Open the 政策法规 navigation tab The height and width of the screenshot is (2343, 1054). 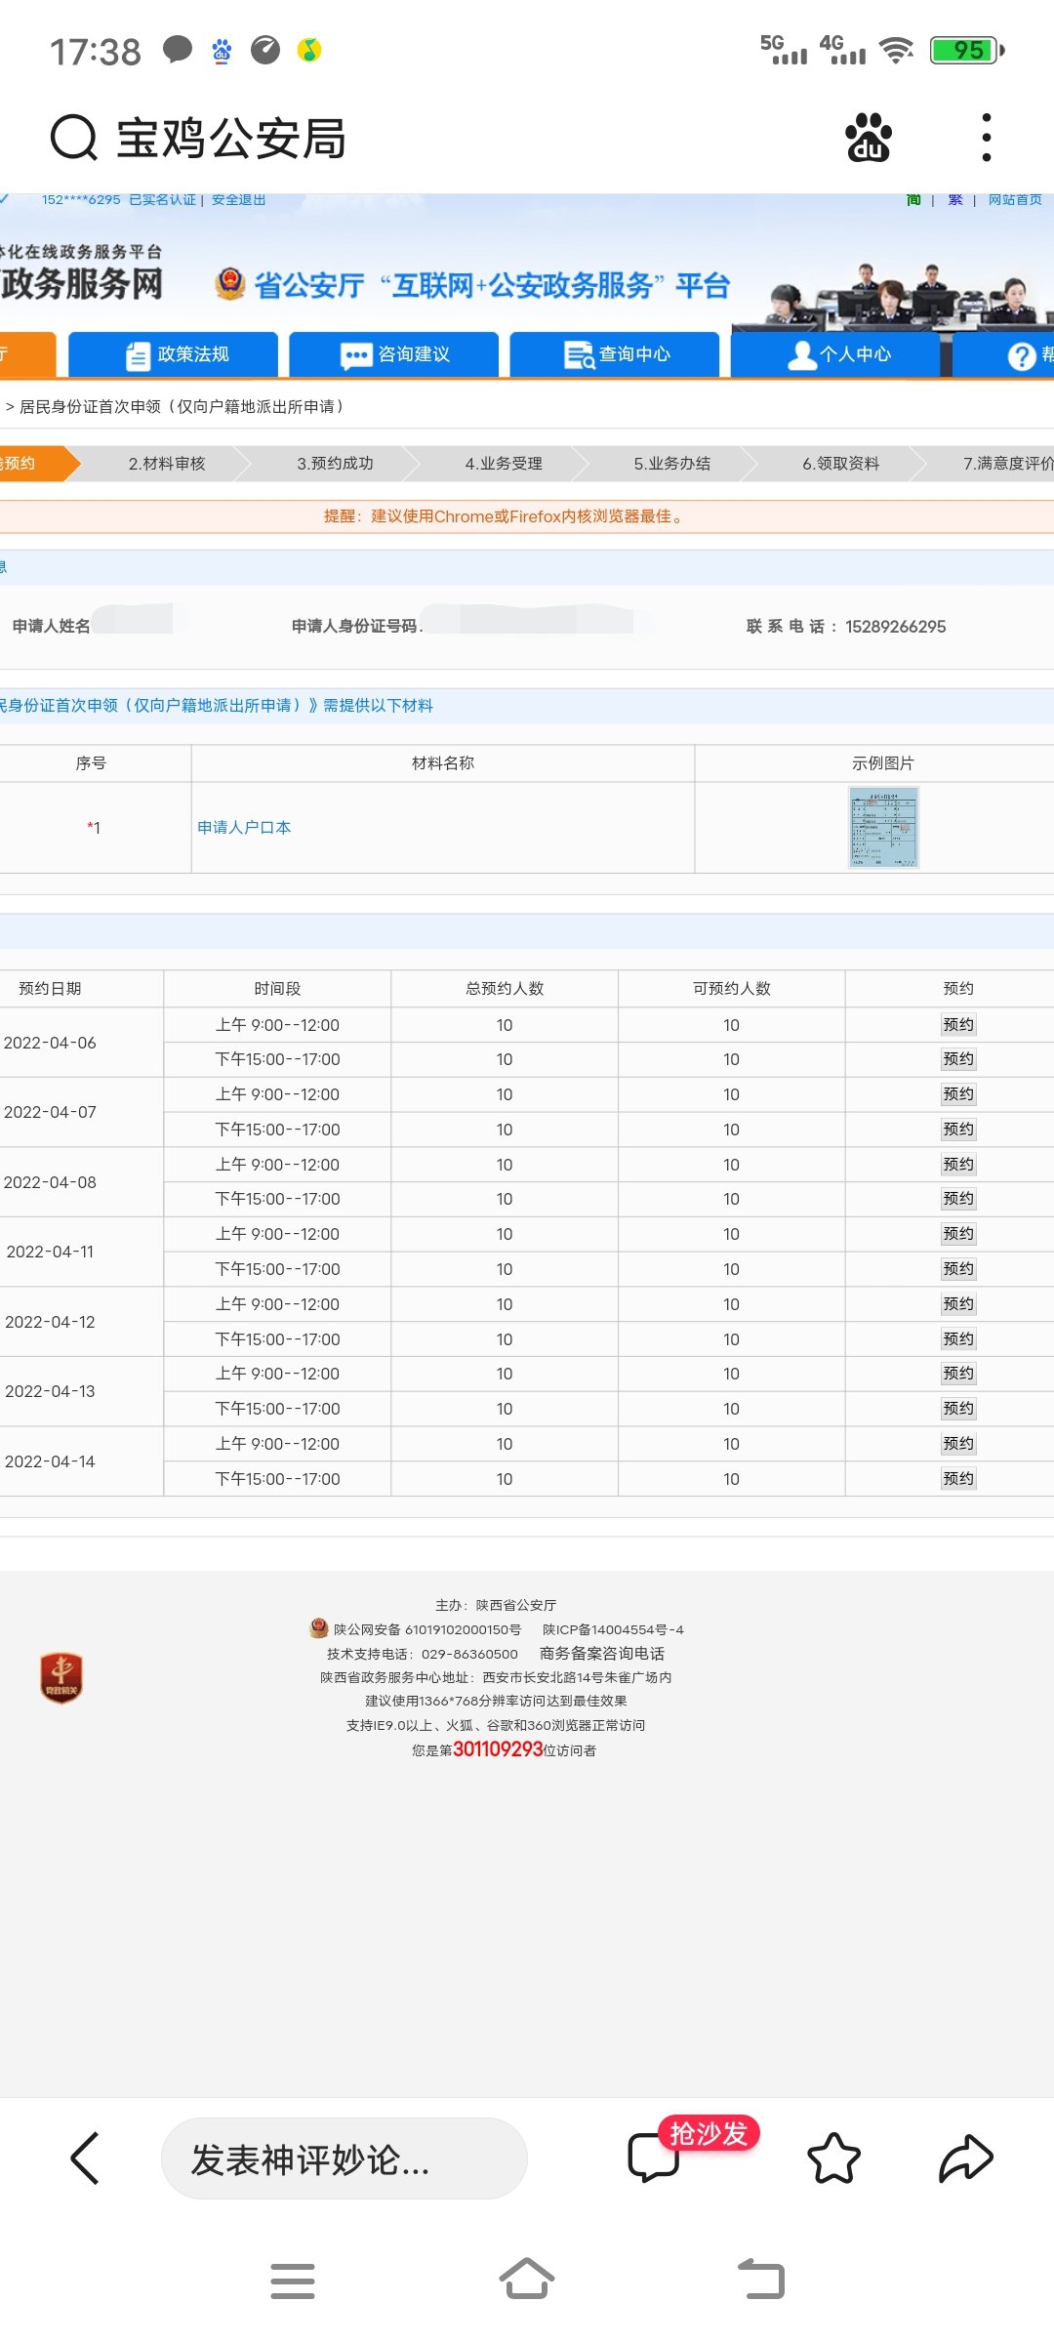pos(174,354)
